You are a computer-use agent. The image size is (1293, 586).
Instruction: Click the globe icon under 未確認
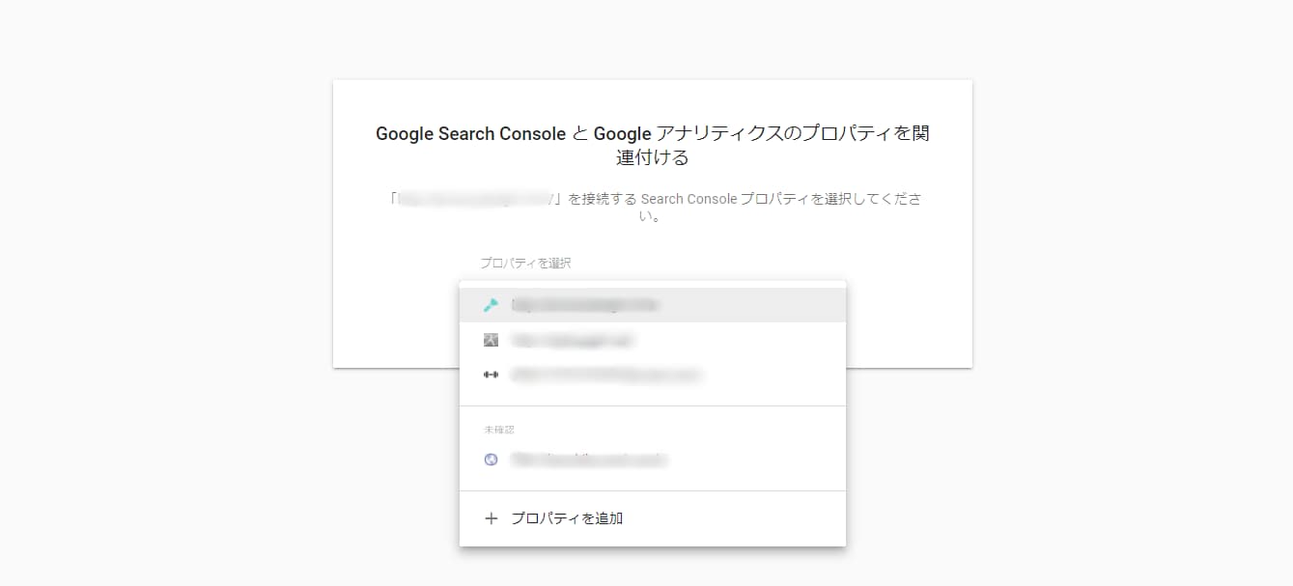(491, 460)
